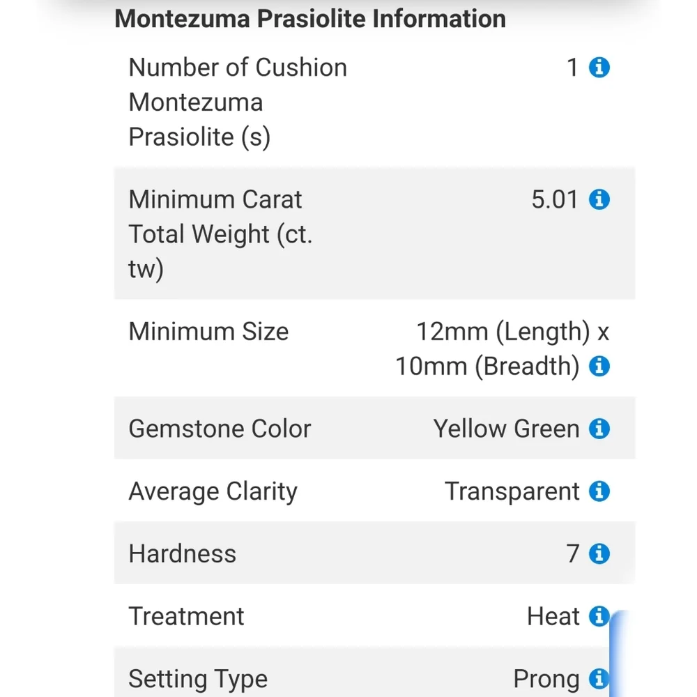
Task: Tap info icon next to 10mm (Breadth)
Action: [x=599, y=366]
